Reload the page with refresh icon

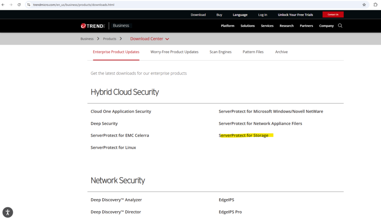[19, 5]
